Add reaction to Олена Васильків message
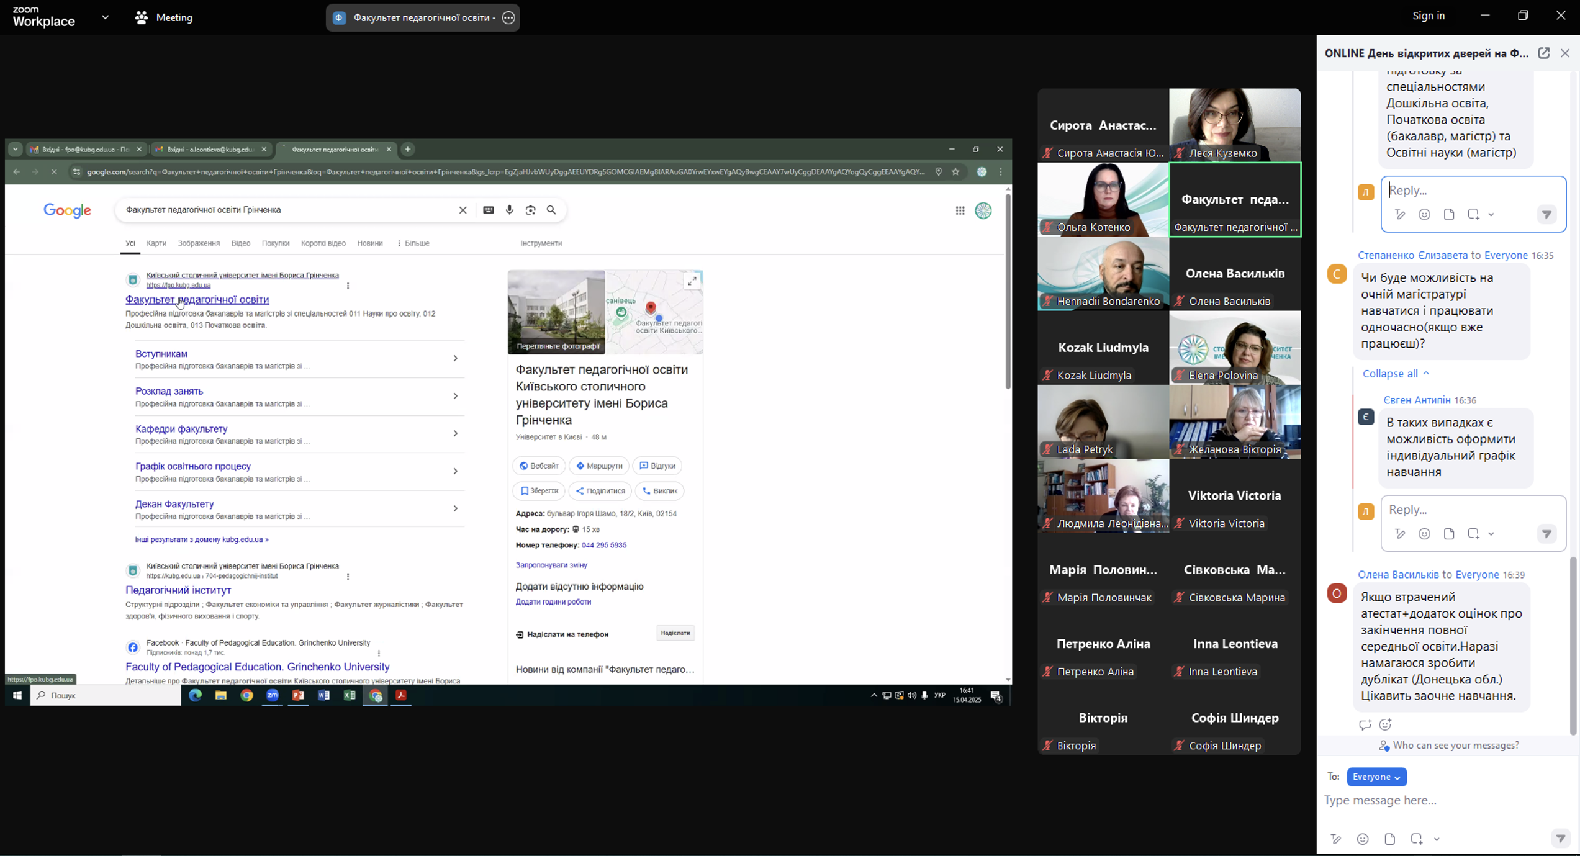The height and width of the screenshot is (856, 1580). (x=1386, y=724)
